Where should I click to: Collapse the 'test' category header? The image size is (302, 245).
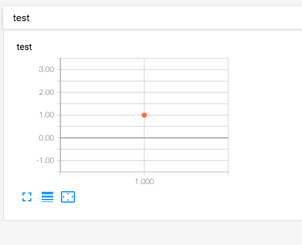pos(153,18)
